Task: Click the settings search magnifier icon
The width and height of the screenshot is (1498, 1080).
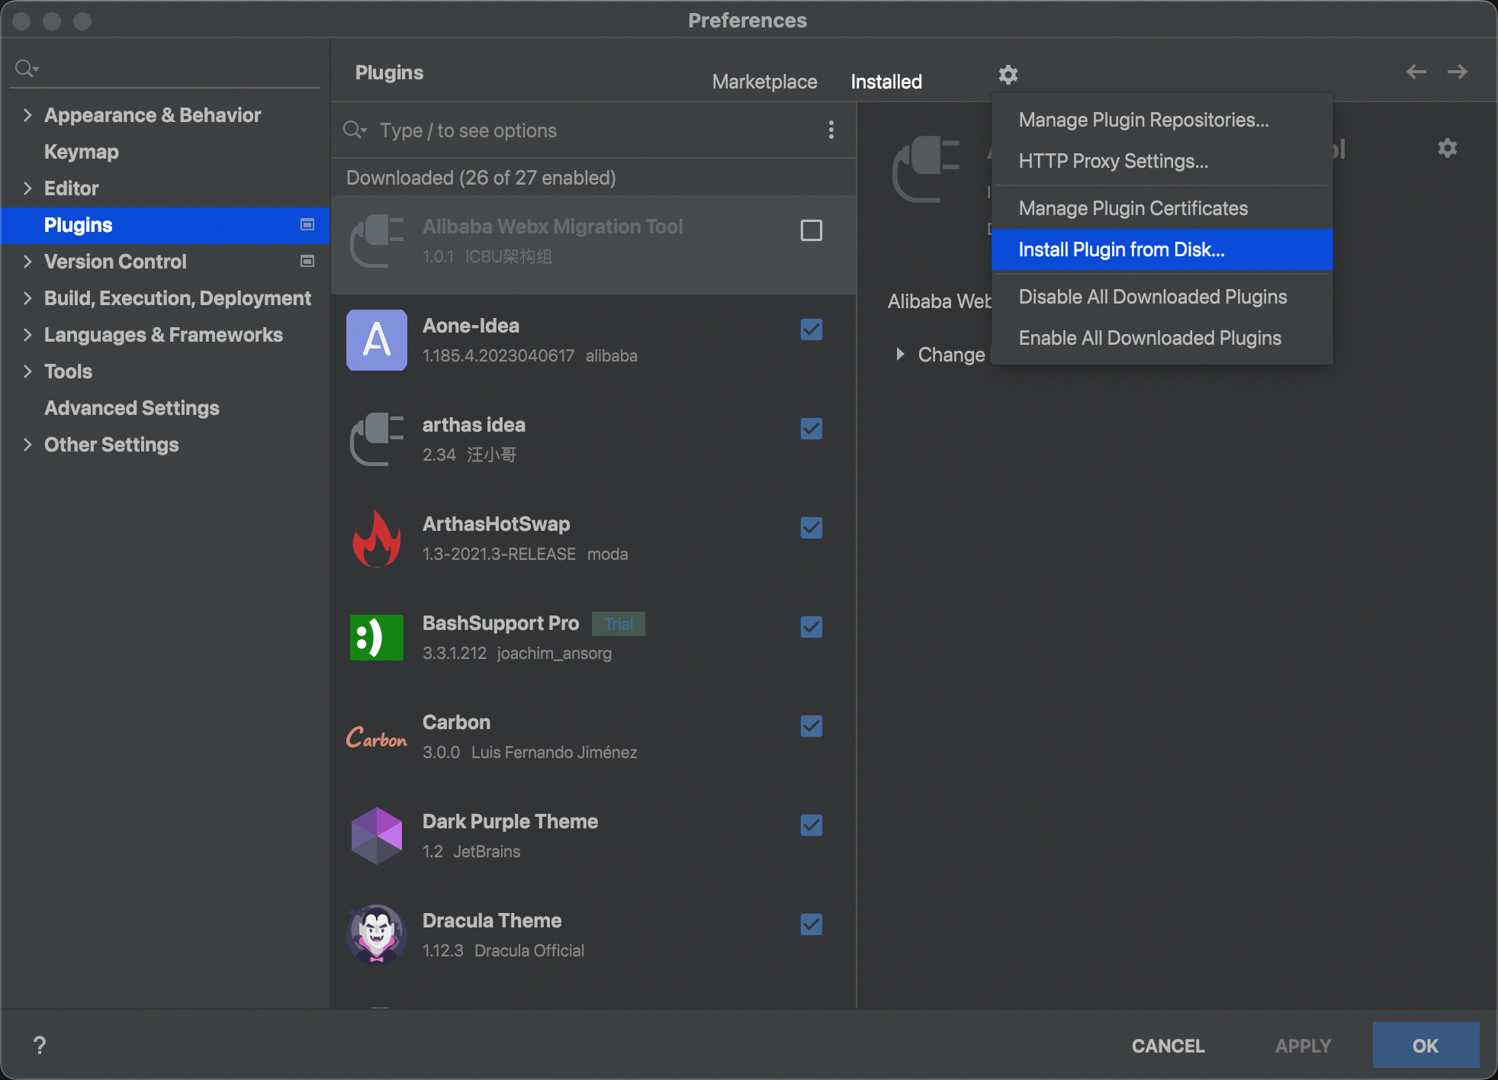Action: click(27, 69)
